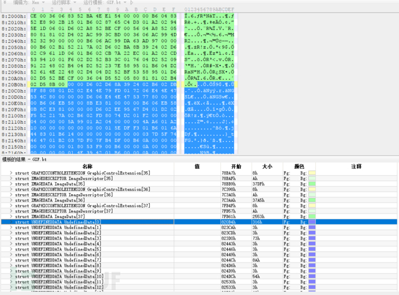Select struct UNDEFINEDDATA UndefinedData[5] row

199,249
